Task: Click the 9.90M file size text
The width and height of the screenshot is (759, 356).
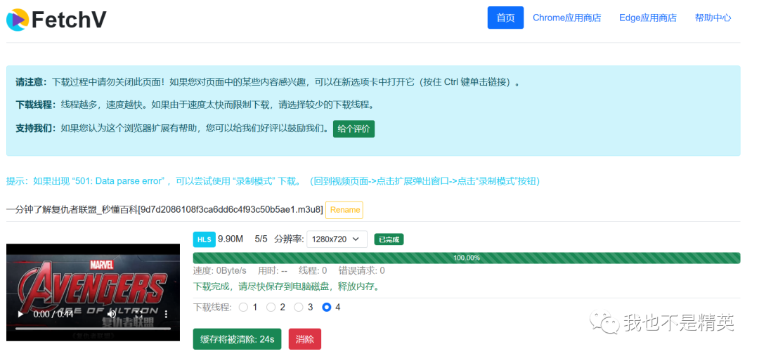Action: [x=231, y=239]
